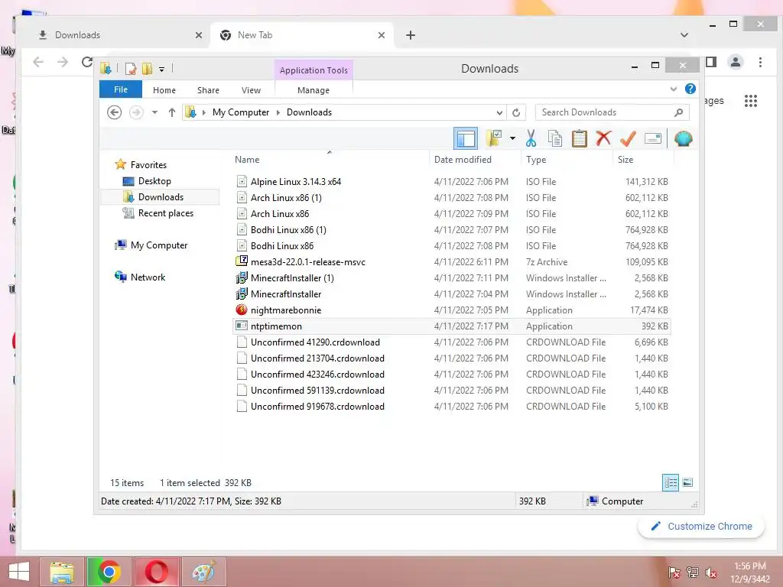Click the Email envelope toolbar icon
Image resolution: width=783 pixels, height=587 pixels.
pyautogui.click(x=653, y=138)
